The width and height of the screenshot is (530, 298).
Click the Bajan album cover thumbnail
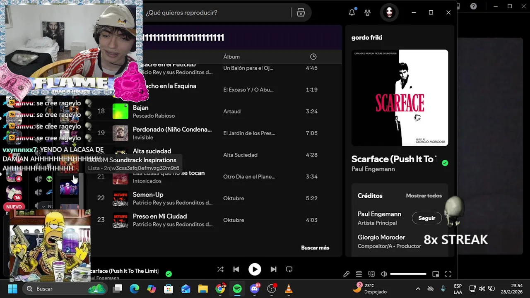coord(120,111)
